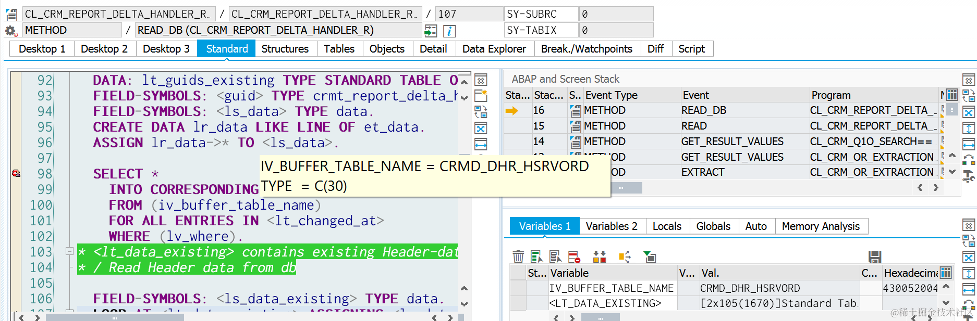
Task: Click the SY-TABIX value field
Action: [x=616, y=30]
